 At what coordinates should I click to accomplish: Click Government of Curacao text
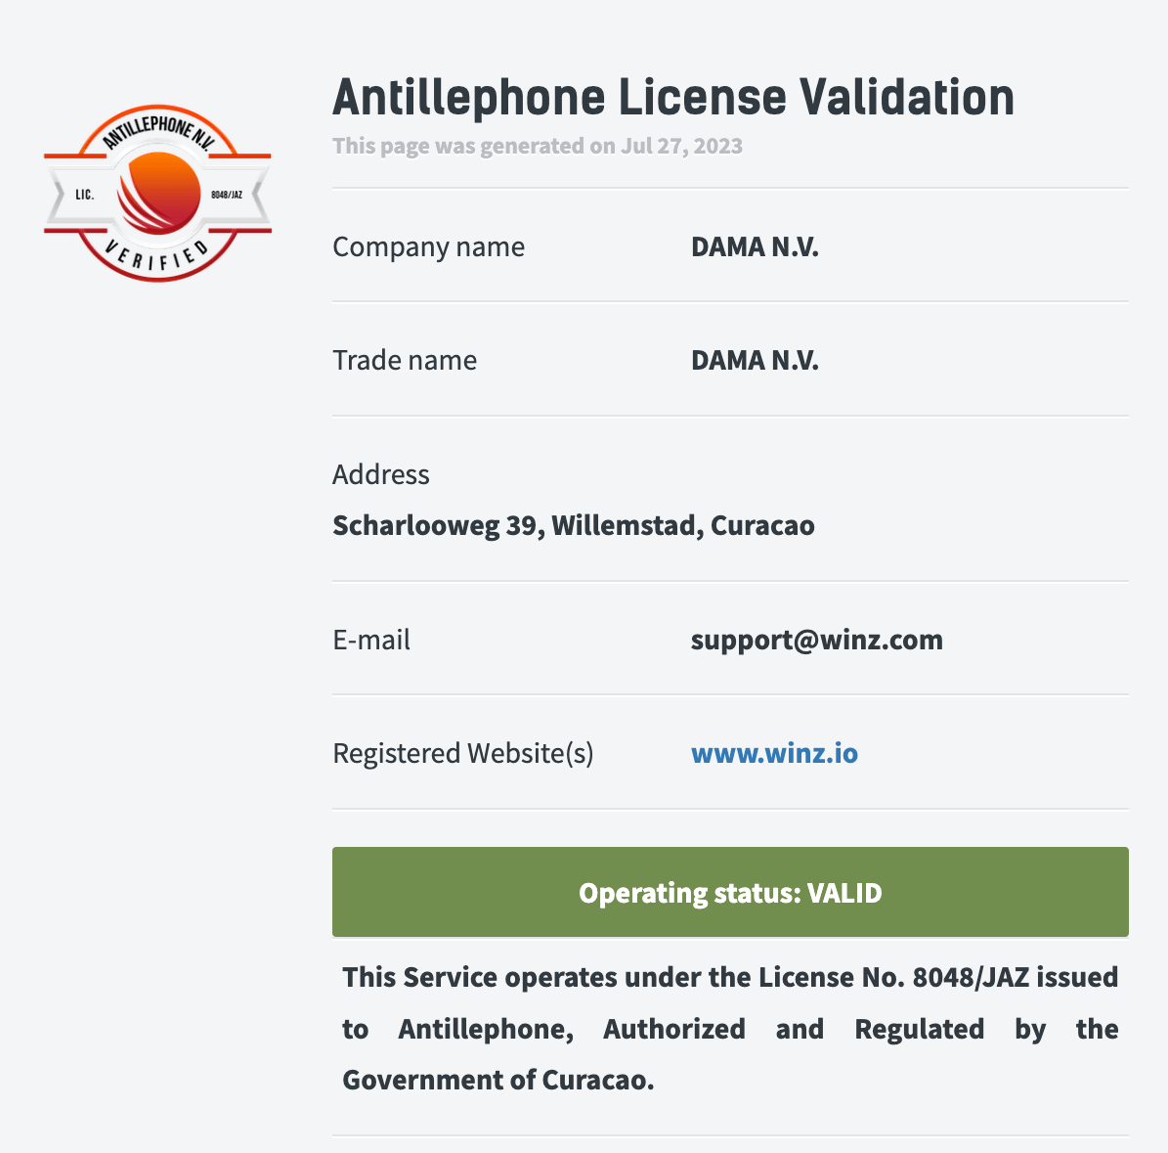(x=497, y=1080)
